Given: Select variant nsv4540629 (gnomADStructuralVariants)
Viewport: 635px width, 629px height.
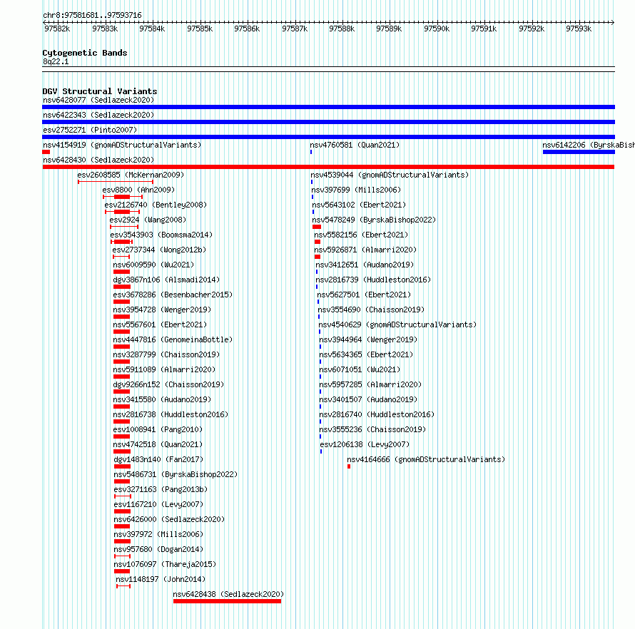Looking at the screenshot, I should click(397, 324).
